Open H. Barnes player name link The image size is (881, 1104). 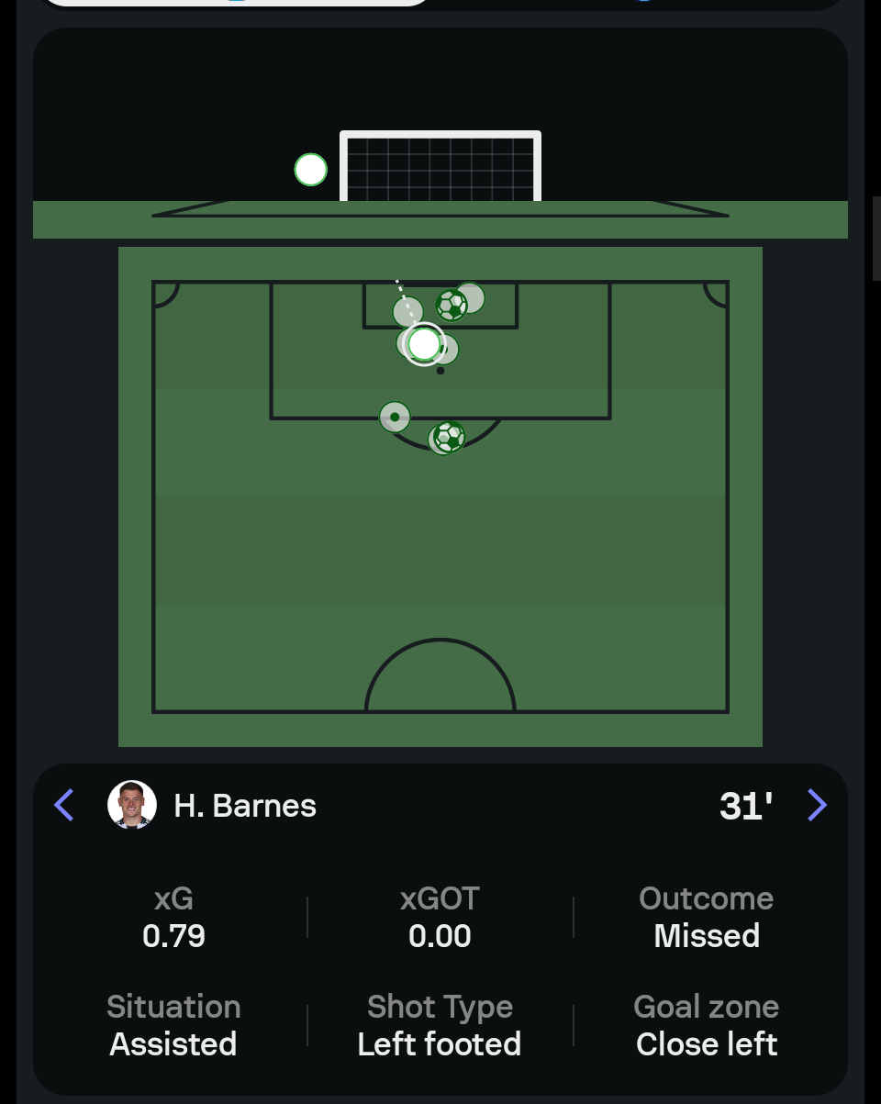click(x=245, y=806)
